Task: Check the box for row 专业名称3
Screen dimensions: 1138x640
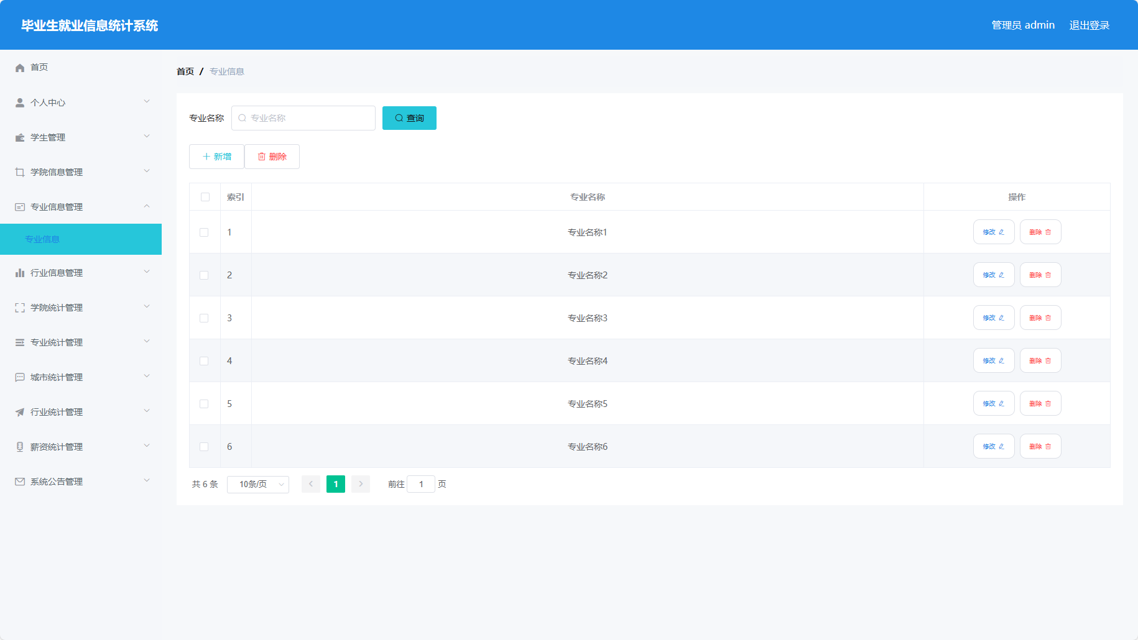Action: pyautogui.click(x=204, y=318)
